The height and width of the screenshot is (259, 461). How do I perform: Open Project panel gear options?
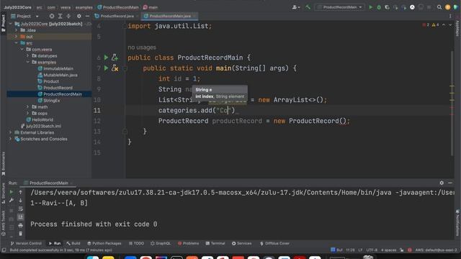click(x=79, y=16)
